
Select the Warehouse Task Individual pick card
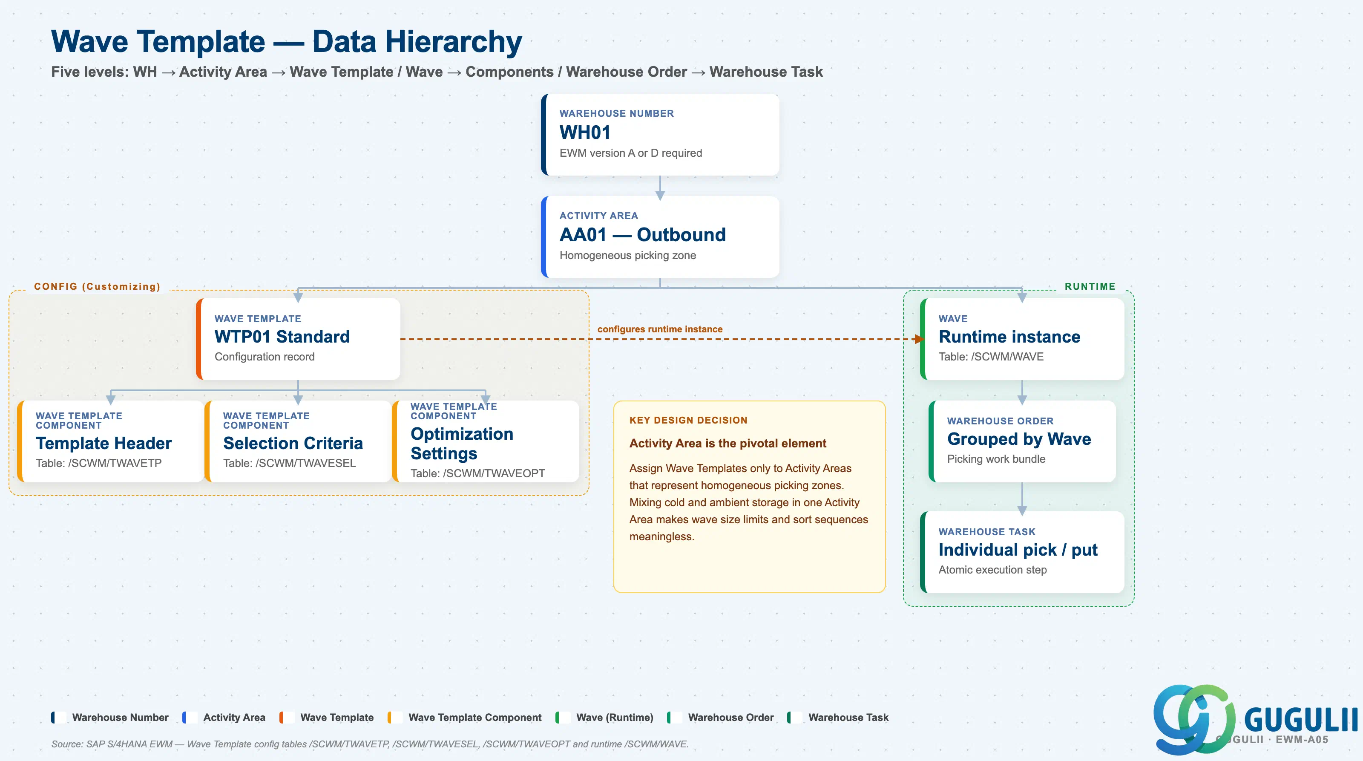tap(1022, 552)
